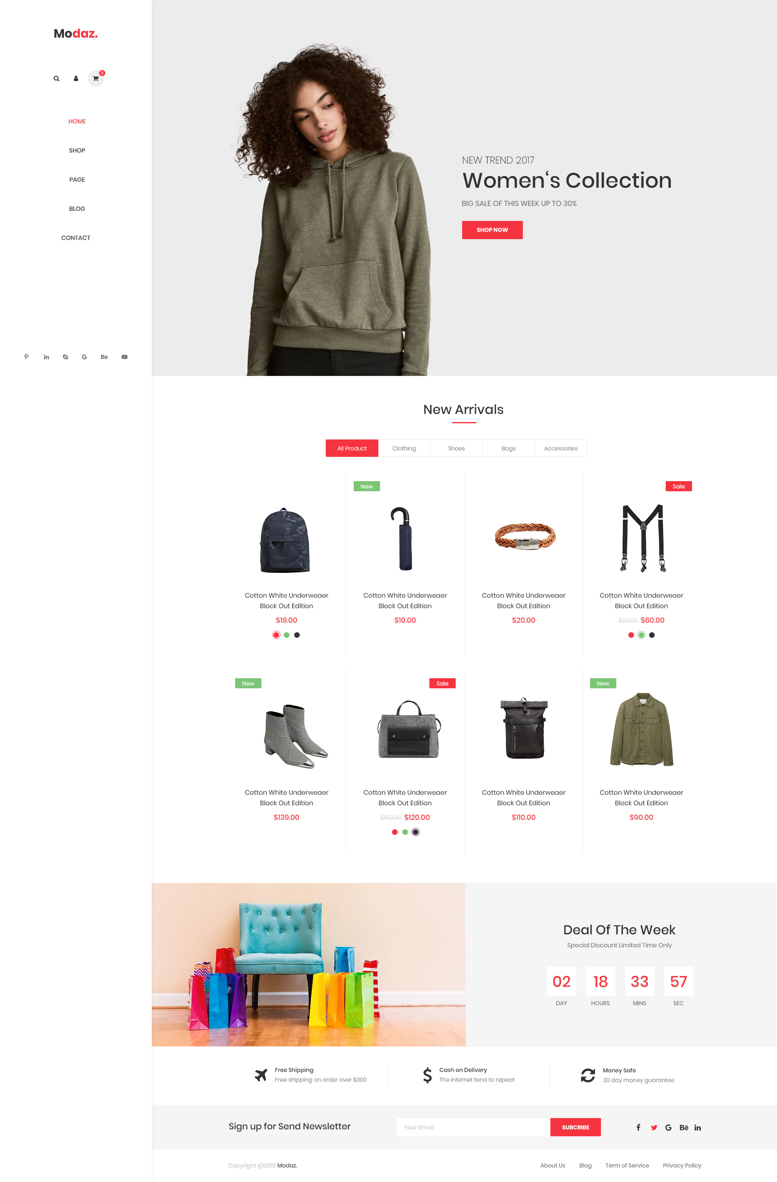
Task: Select the Accessories product tab
Action: coord(561,448)
